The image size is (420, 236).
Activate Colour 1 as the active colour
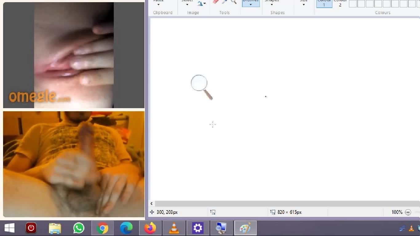(x=324, y=3)
